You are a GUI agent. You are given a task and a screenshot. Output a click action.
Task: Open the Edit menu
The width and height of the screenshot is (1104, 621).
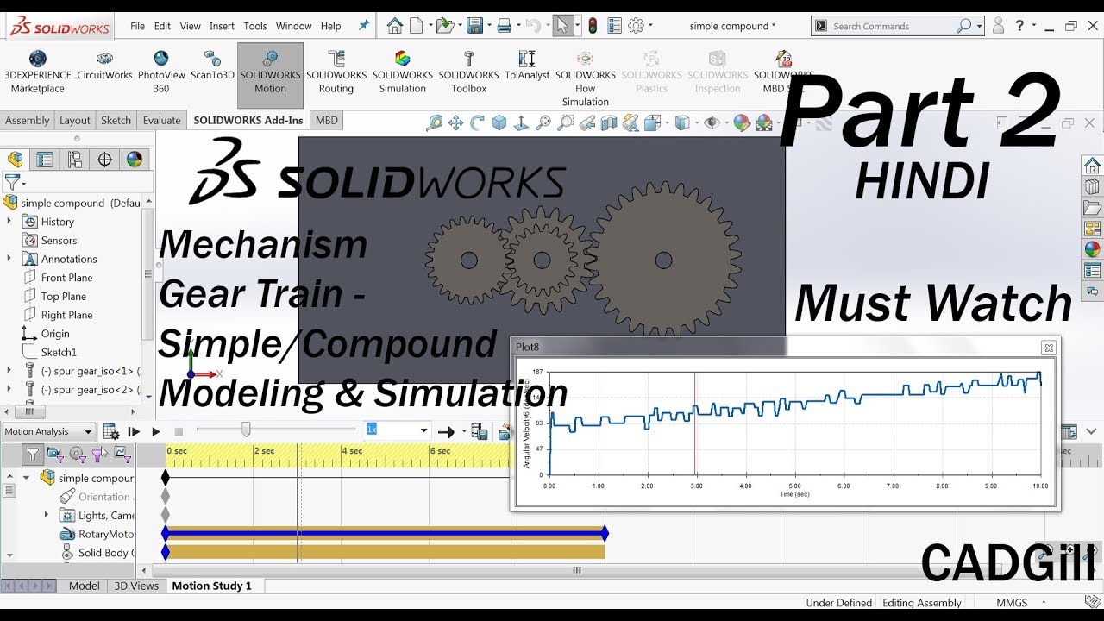162,26
